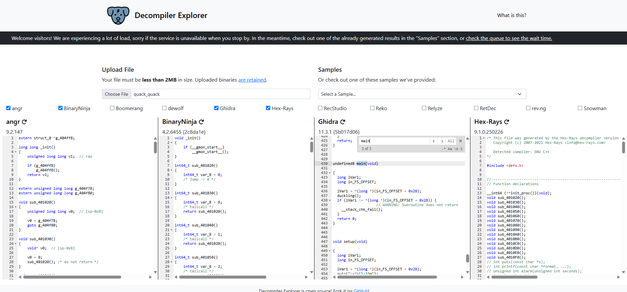Collapse BinaryNinja fold at line 2

(x=171, y=143)
